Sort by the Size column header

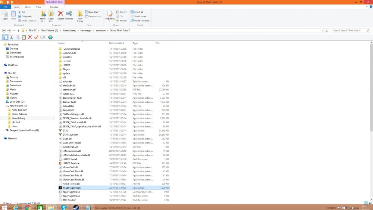pos(158,43)
